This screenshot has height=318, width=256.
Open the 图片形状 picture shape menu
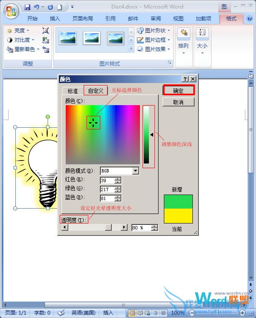pos(153,31)
